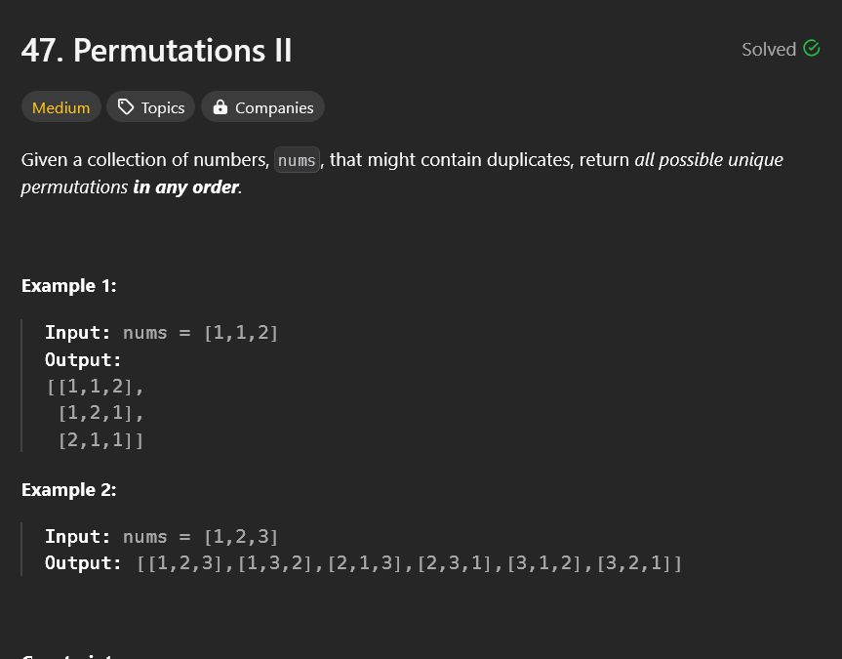Click the Example 2 output permutations list
The image size is (842, 659).
click(x=409, y=563)
